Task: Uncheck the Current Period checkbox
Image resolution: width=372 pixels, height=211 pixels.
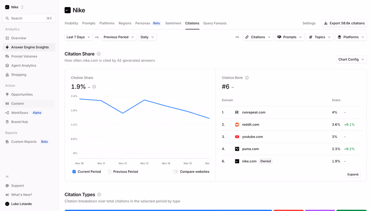Action: click(74, 171)
